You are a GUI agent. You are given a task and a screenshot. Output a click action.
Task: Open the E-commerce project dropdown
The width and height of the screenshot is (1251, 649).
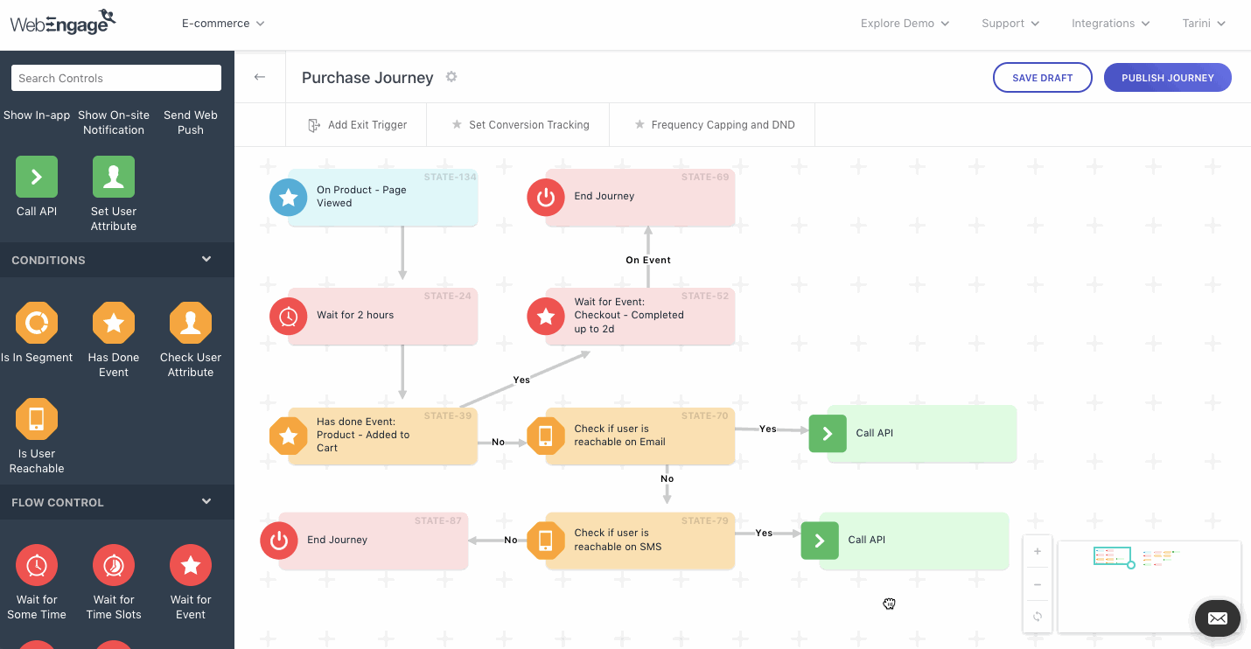click(223, 24)
